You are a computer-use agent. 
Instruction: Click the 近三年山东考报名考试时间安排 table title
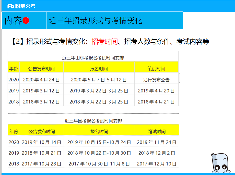[x=93, y=58]
